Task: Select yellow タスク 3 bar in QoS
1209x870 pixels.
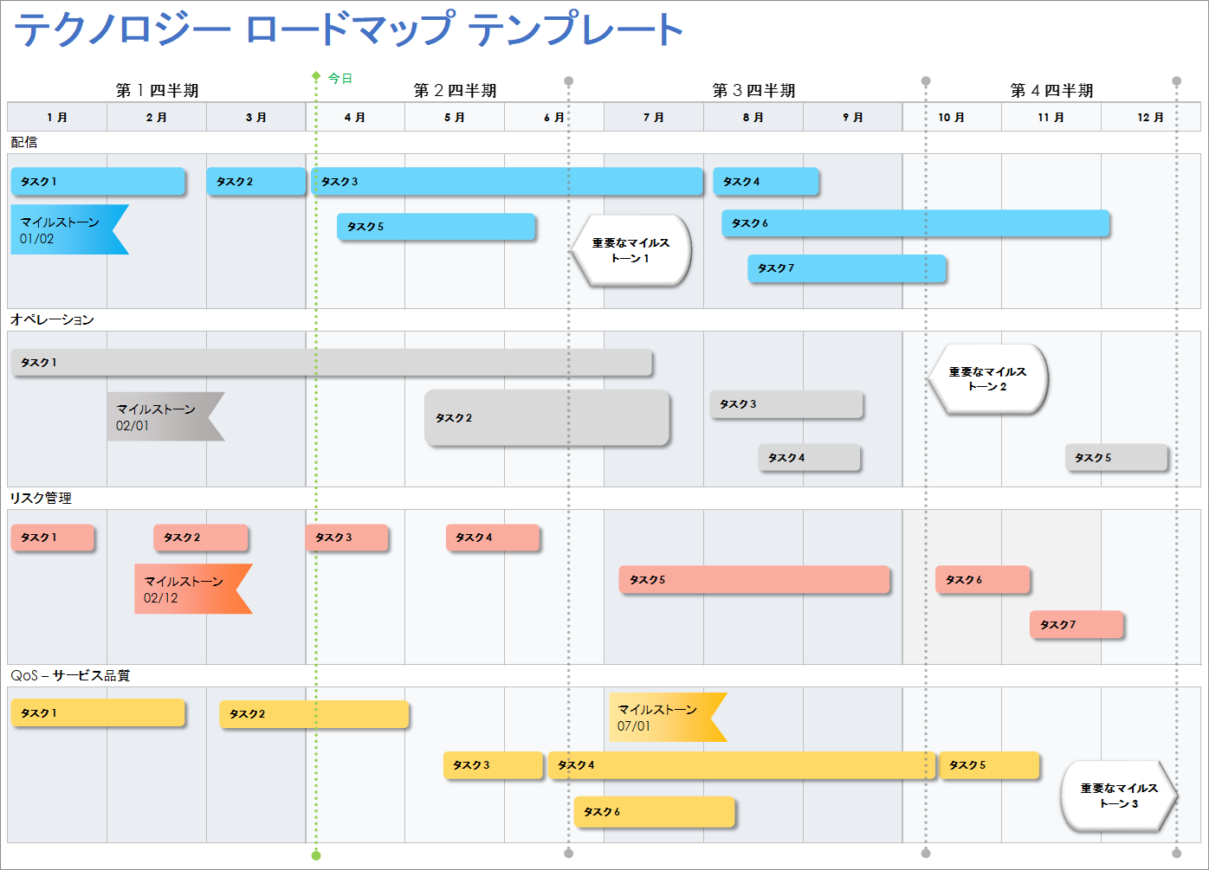Action: pyautogui.click(x=494, y=765)
